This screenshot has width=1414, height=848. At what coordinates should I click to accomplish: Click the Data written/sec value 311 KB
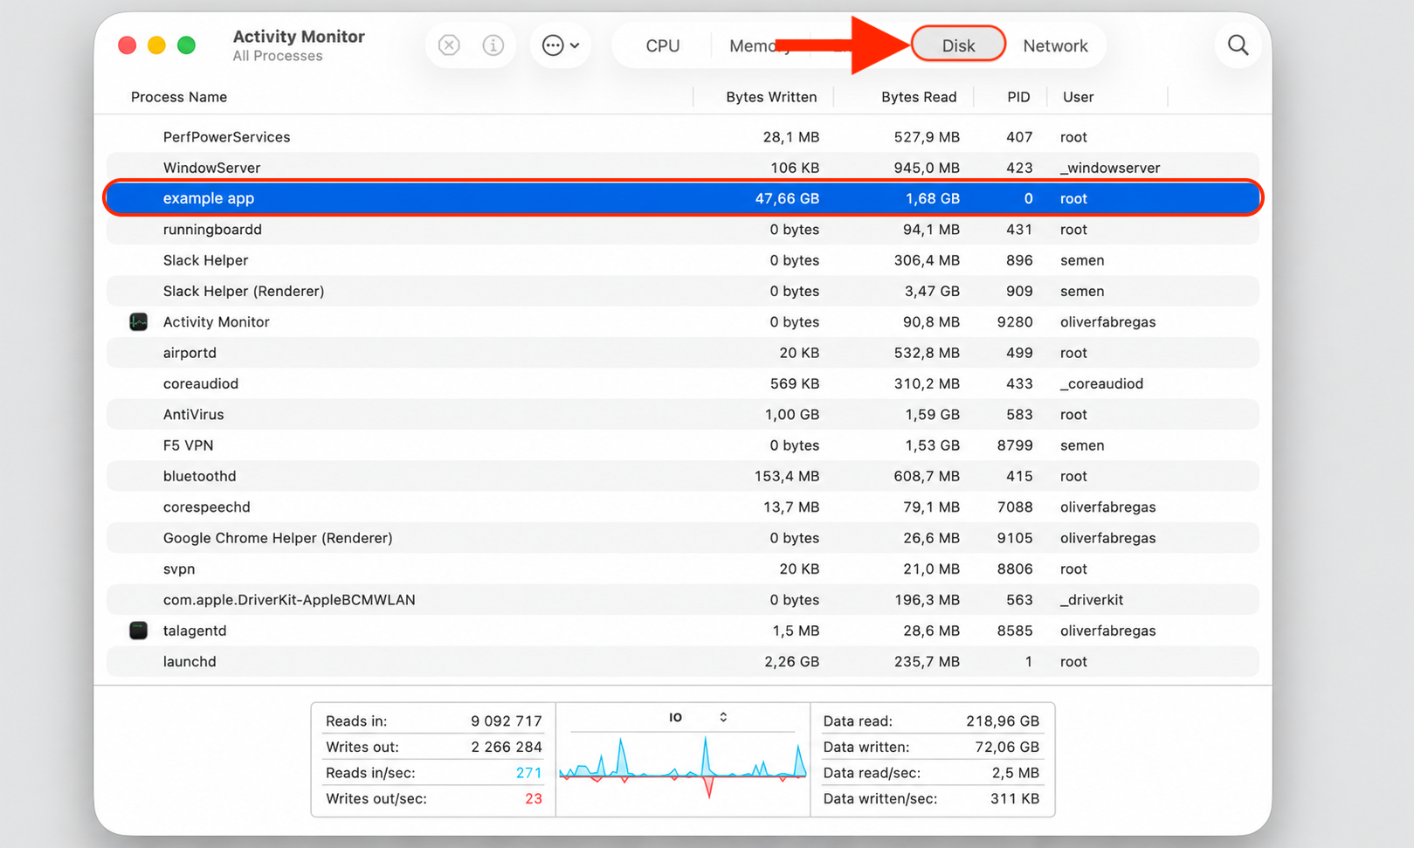tap(1015, 799)
